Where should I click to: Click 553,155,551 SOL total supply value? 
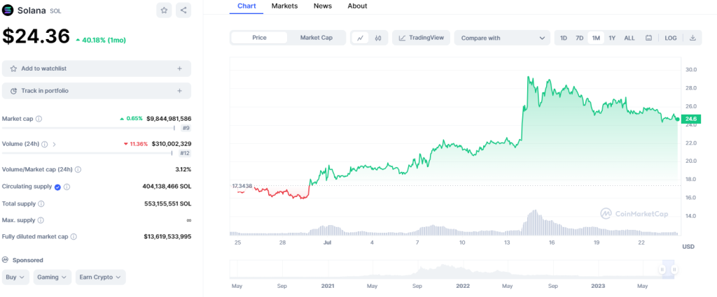pos(168,203)
